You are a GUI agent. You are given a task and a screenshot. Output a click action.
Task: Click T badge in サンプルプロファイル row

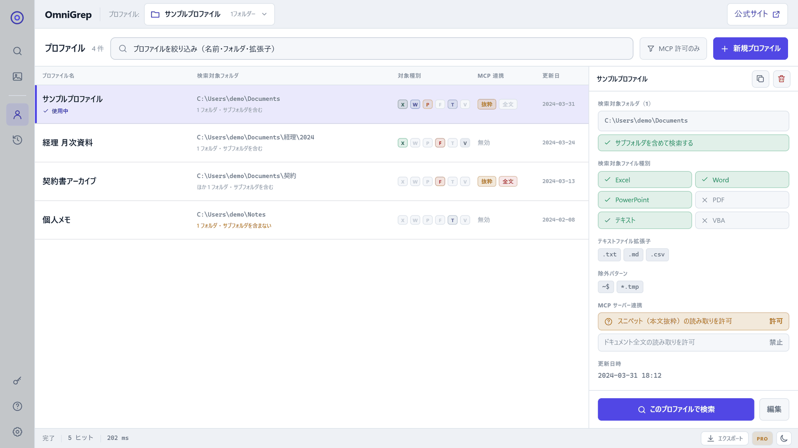pyautogui.click(x=452, y=105)
